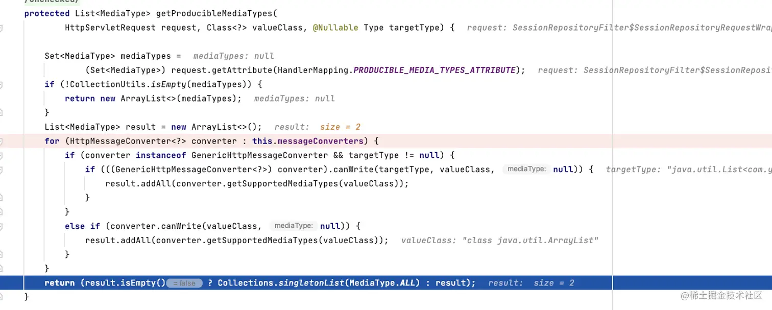The height and width of the screenshot is (310, 772).
Task: Click 'result.isEmpty()' on highlighted line
Action: 125,283
